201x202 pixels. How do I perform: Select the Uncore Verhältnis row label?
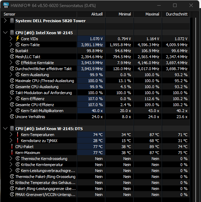[x=30, y=117]
